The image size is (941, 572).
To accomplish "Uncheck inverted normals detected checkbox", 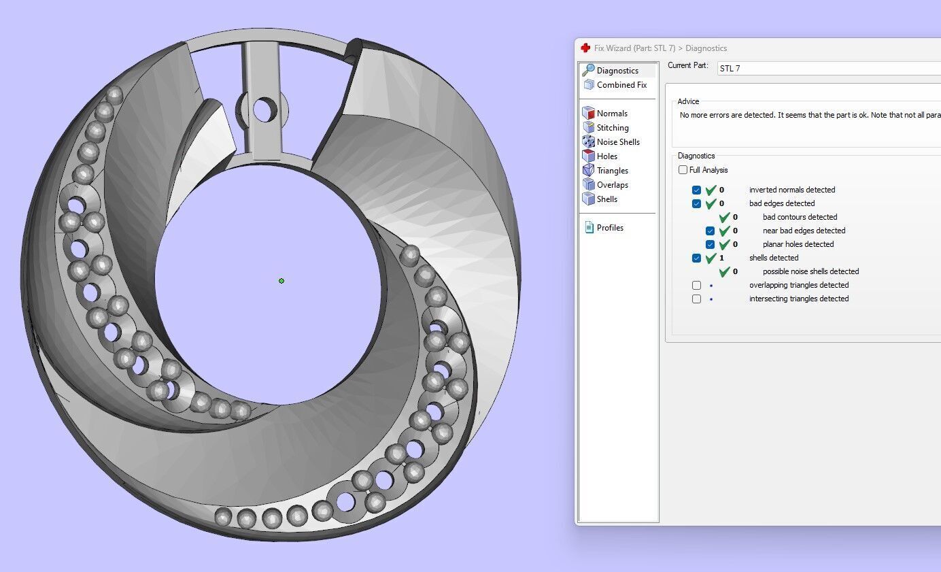I will 696,190.
